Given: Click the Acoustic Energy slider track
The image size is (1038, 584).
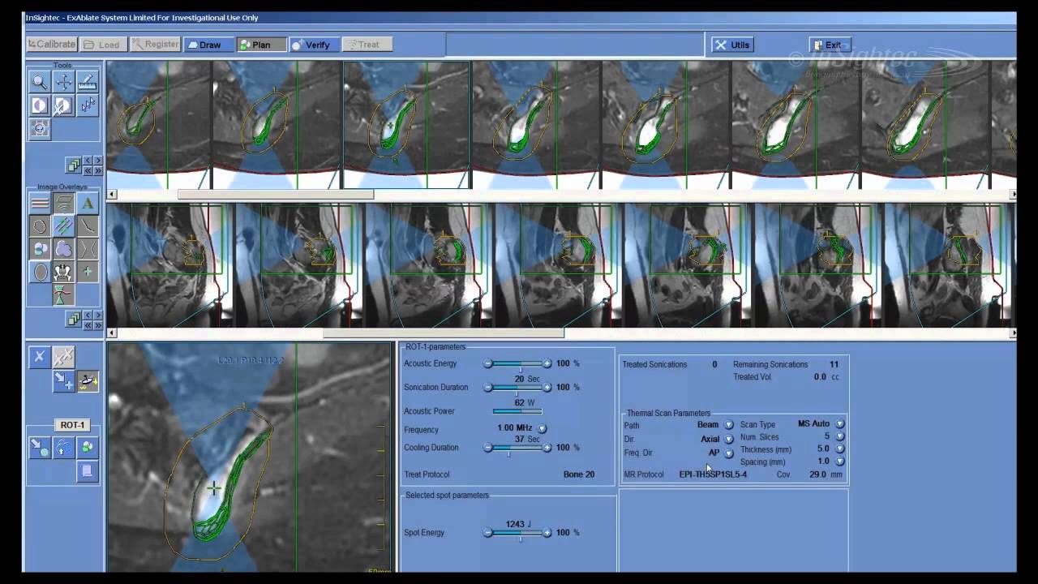Looking at the screenshot, I should point(517,364).
